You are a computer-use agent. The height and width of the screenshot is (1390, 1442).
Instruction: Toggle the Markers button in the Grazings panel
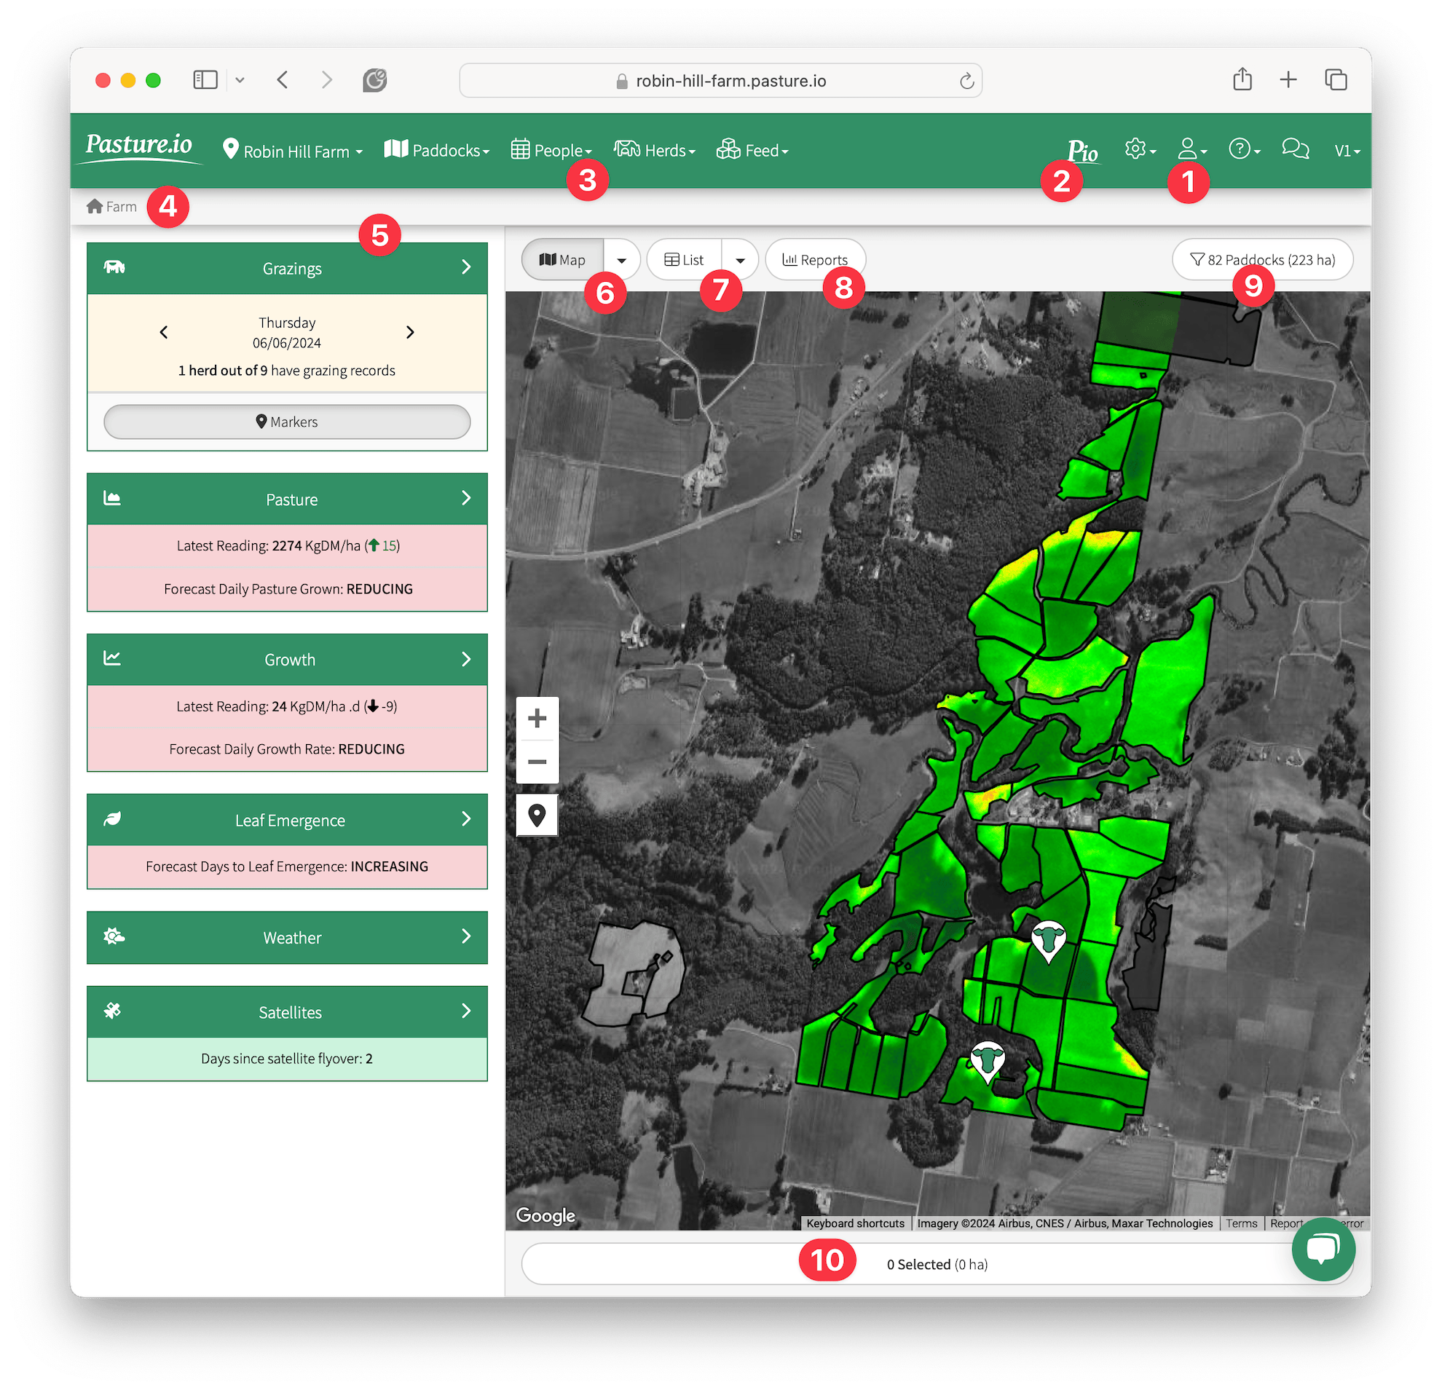pos(287,422)
